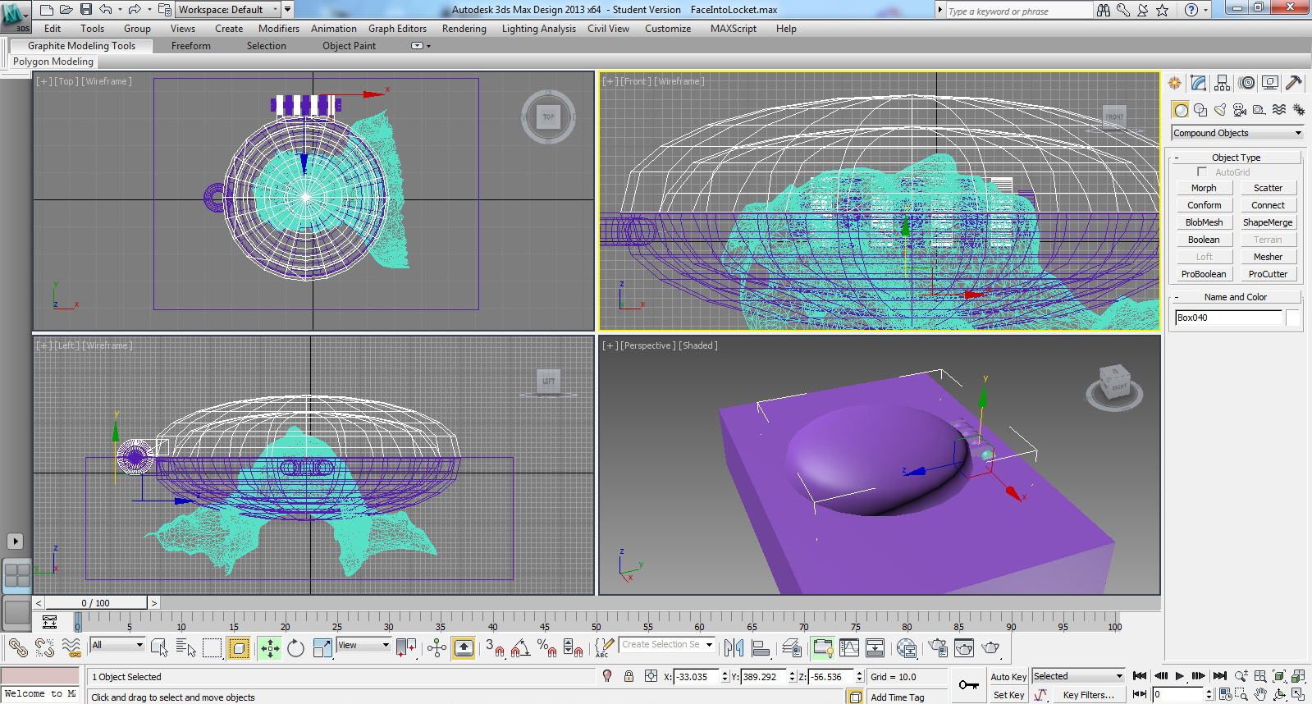Open the Select by Name list
Image resolution: width=1312 pixels, height=704 pixels.
pyautogui.click(x=185, y=648)
